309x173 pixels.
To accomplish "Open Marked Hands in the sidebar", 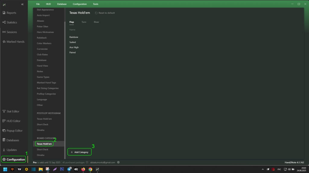I will (13, 41).
